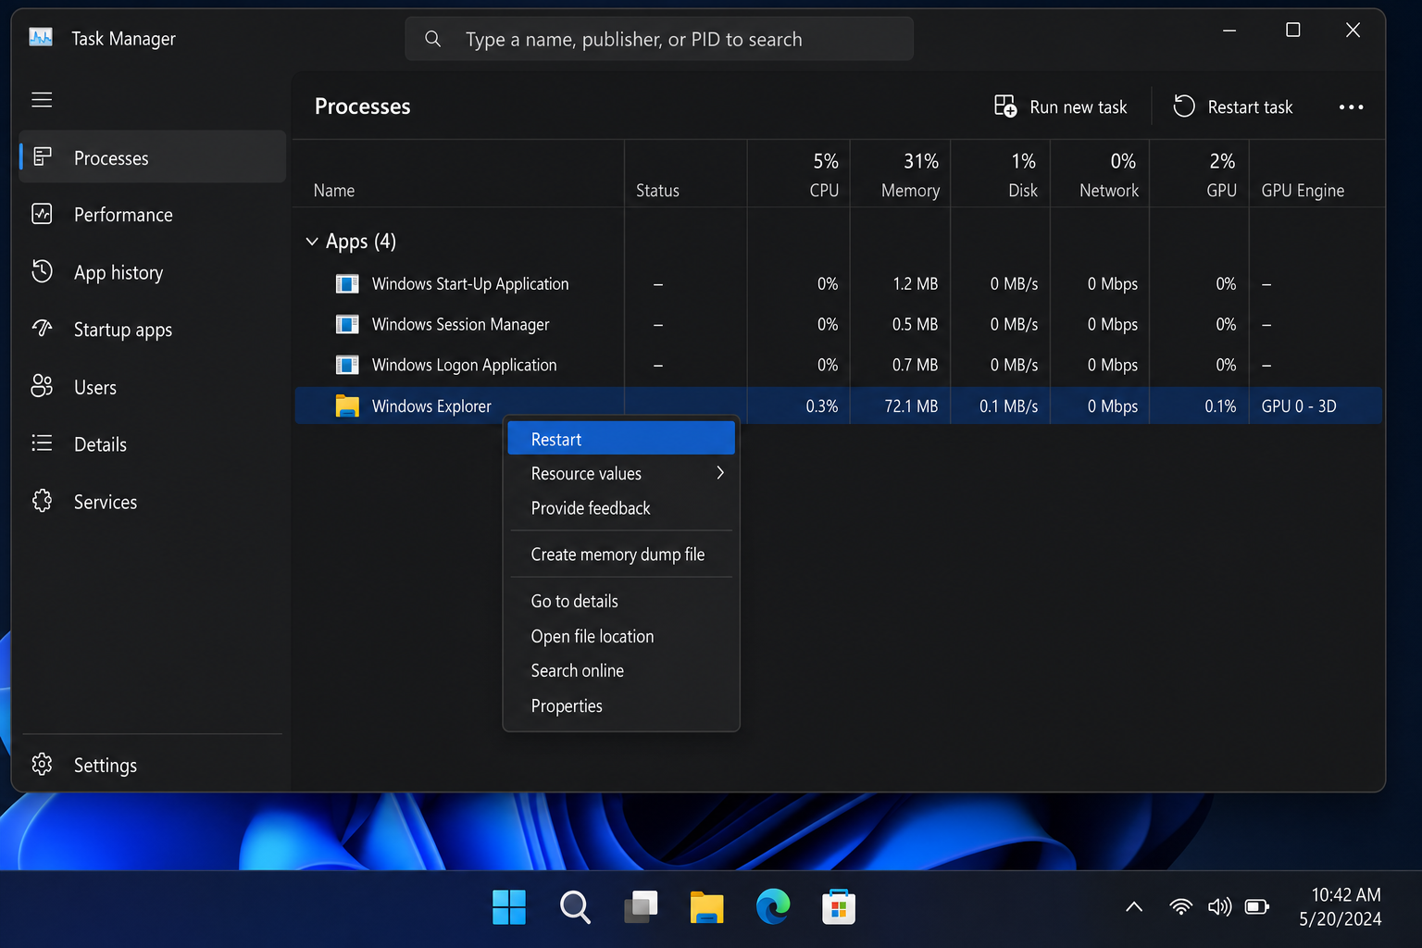Screen dimensions: 1422x948
Task: Click the battery tray icon
Action: [1257, 906]
